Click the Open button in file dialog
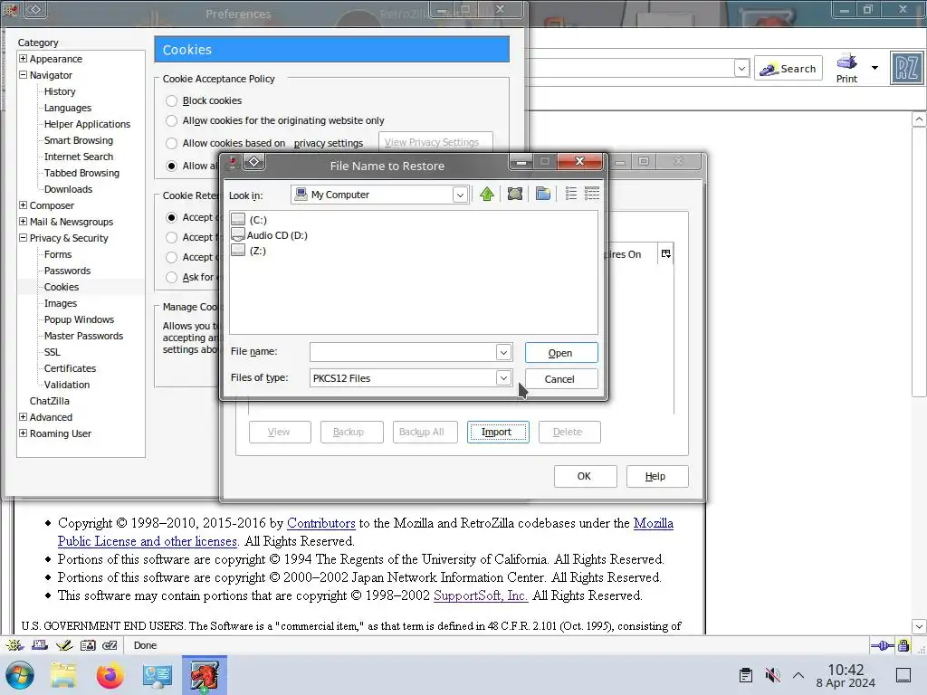This screenshot has height=695, width=927. tap(561, 353)
